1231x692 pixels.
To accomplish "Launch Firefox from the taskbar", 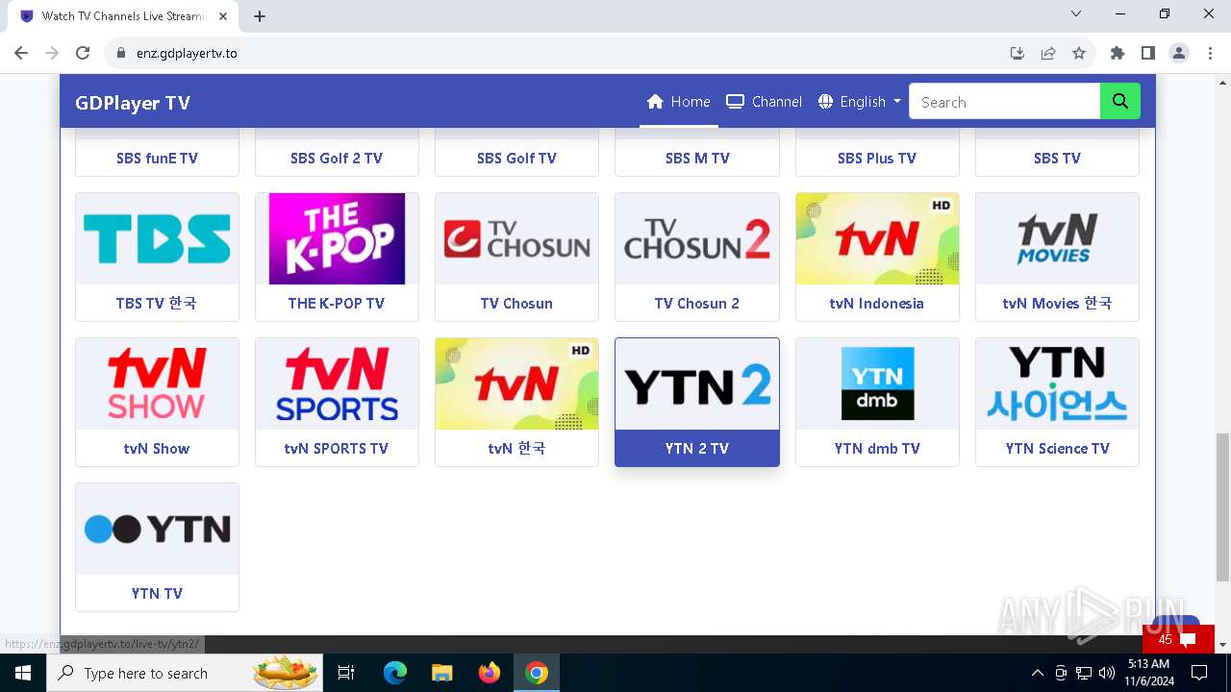I will point(490,673).
